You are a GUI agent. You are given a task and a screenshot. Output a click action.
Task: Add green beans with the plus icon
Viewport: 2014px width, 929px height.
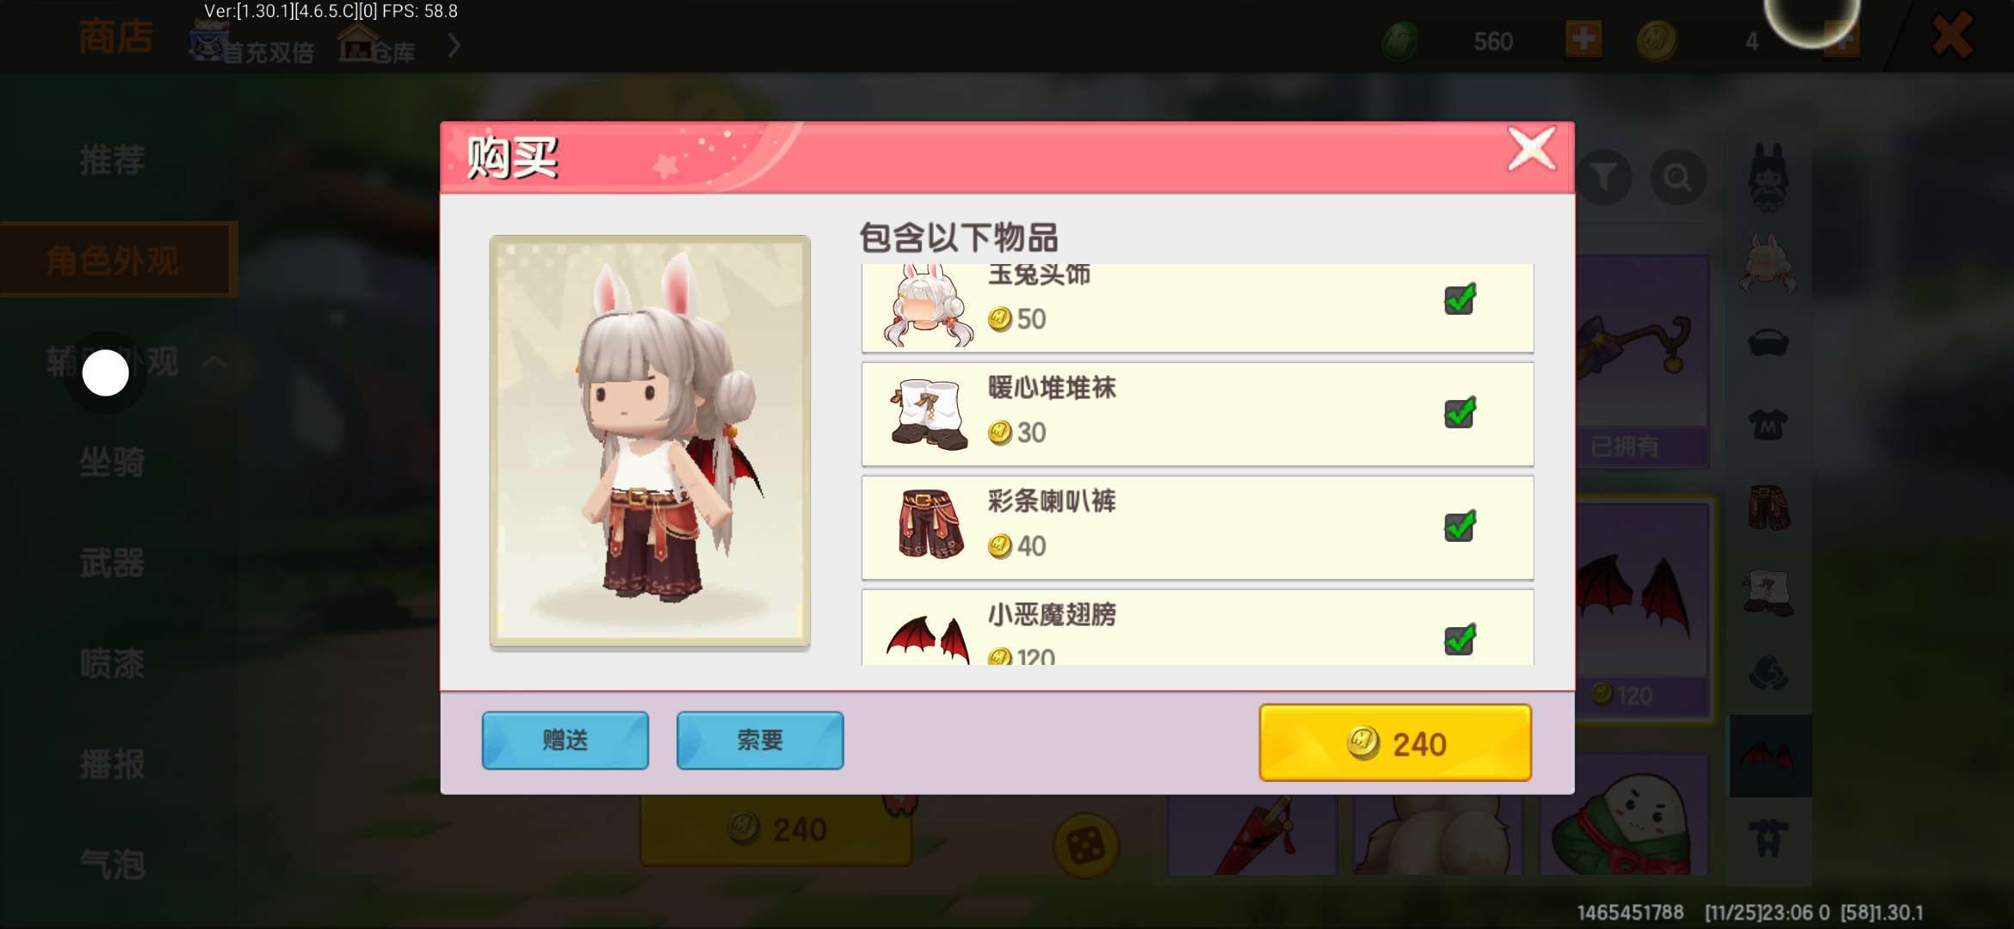(1584, 40)
